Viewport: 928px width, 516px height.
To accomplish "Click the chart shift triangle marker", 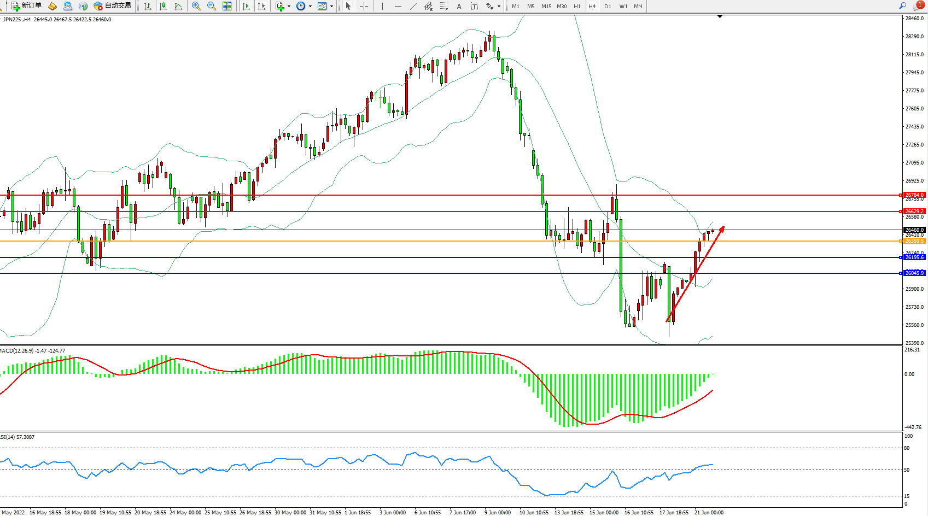I will 720,17.
